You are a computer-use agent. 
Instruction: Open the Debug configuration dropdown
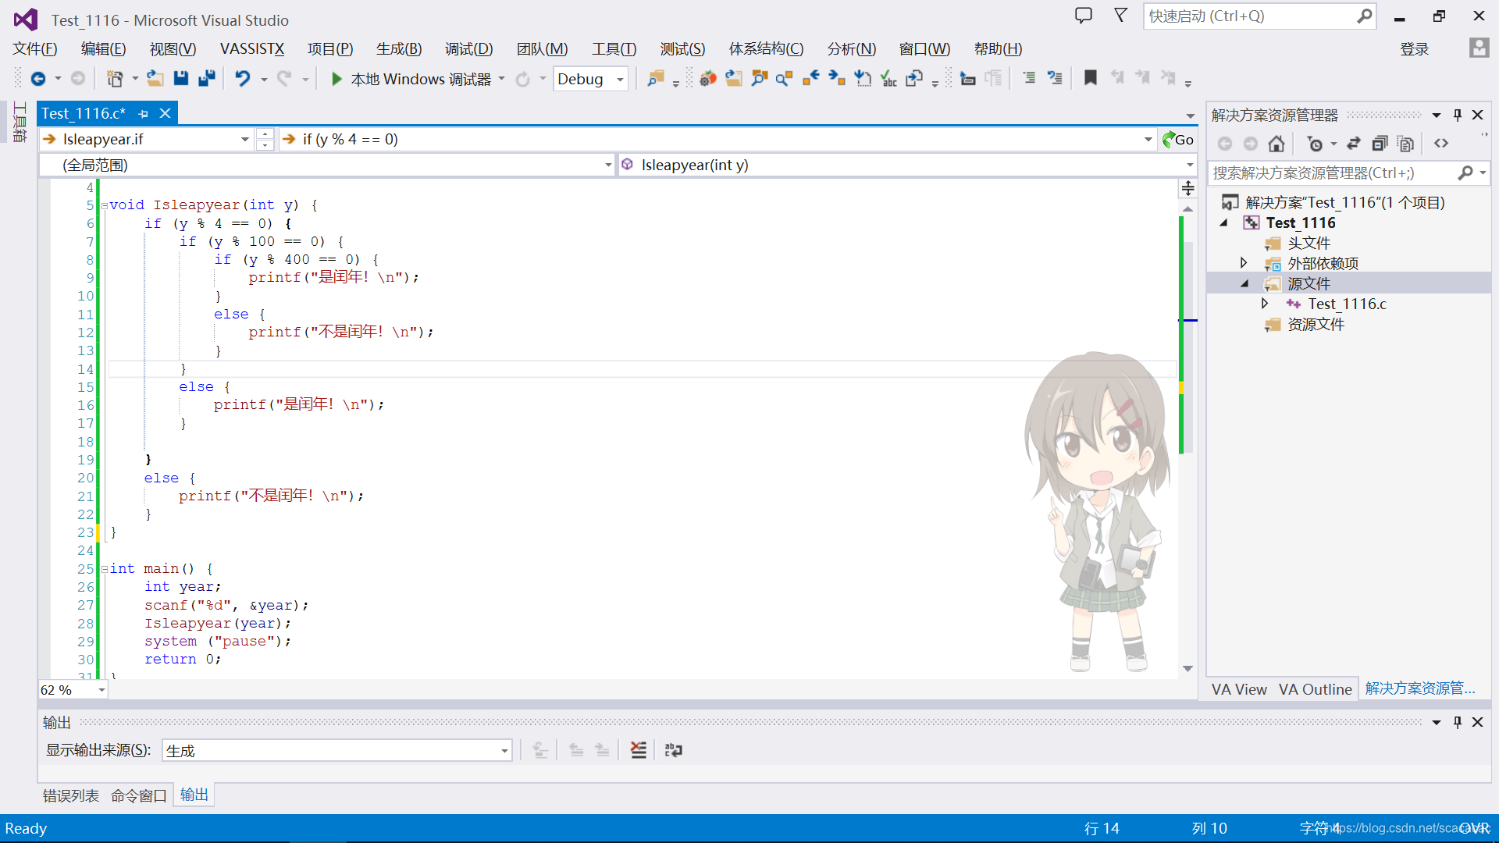tap(620, 79)
